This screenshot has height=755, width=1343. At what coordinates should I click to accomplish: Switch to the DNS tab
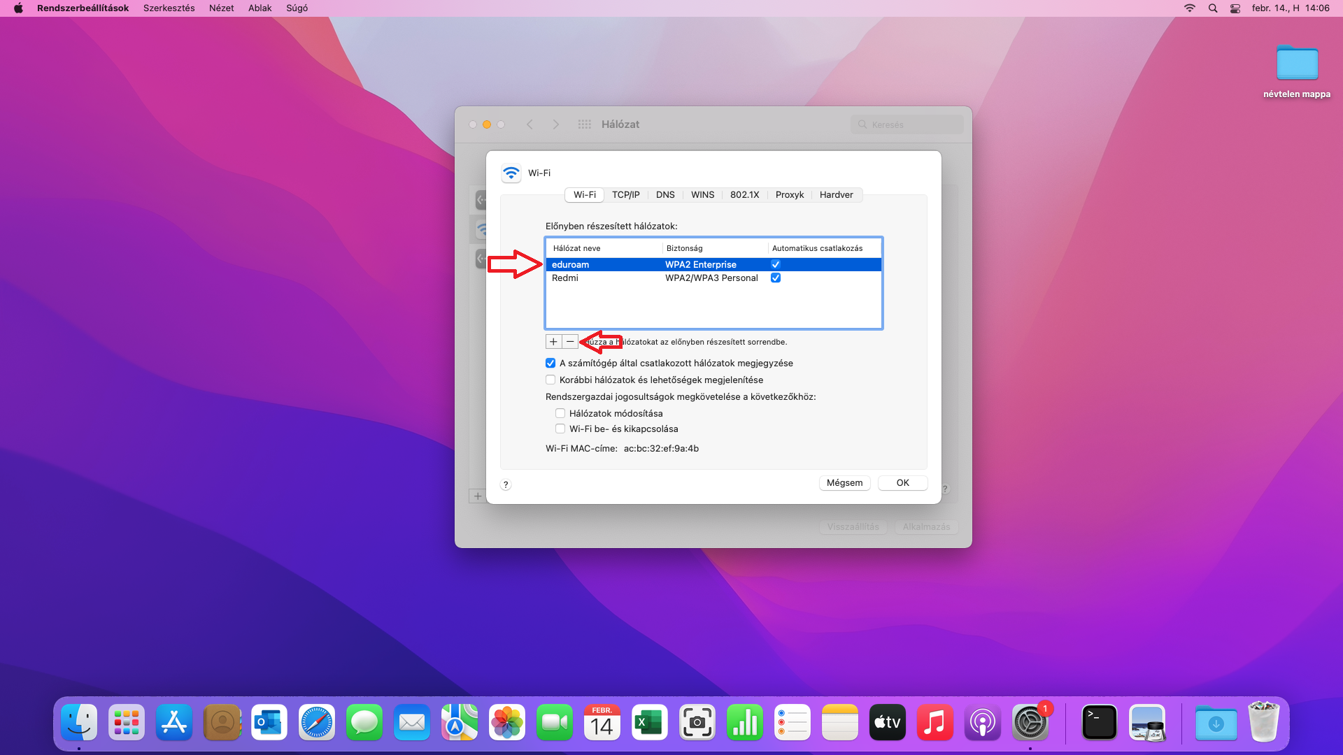[665, 195]
